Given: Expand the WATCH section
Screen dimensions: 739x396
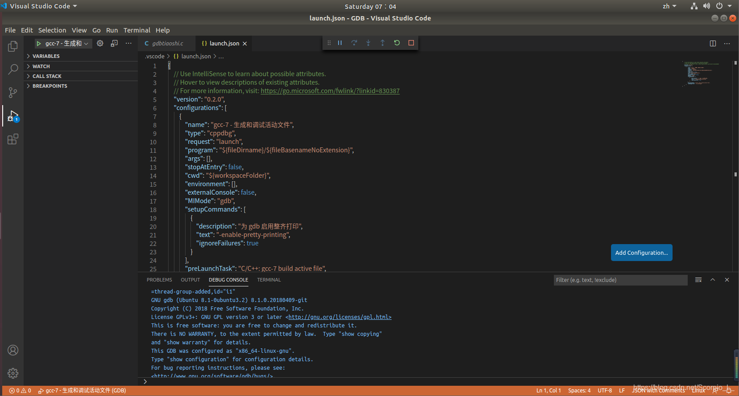Looking at the screenshot, I should coord(81,66).
